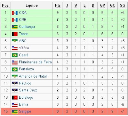The image size is (128, 116).
Task: Click the SG column header
Action: click(x=123, y=5)
